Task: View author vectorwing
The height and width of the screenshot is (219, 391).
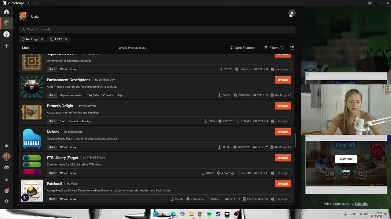Action: (x=89, y=106)
